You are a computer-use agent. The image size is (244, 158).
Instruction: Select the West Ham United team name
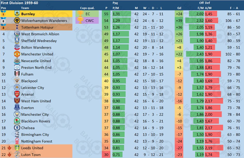pos(36,101)
